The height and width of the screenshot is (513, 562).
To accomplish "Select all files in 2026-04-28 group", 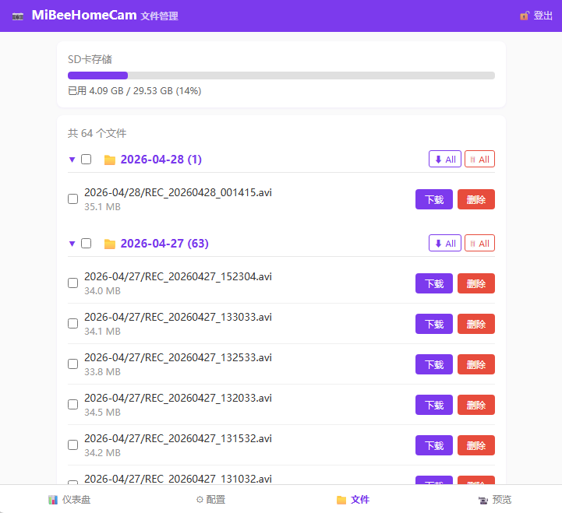I will coord(86,160).
